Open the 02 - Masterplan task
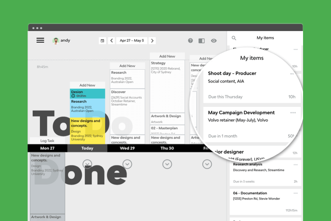 [167, 130]
